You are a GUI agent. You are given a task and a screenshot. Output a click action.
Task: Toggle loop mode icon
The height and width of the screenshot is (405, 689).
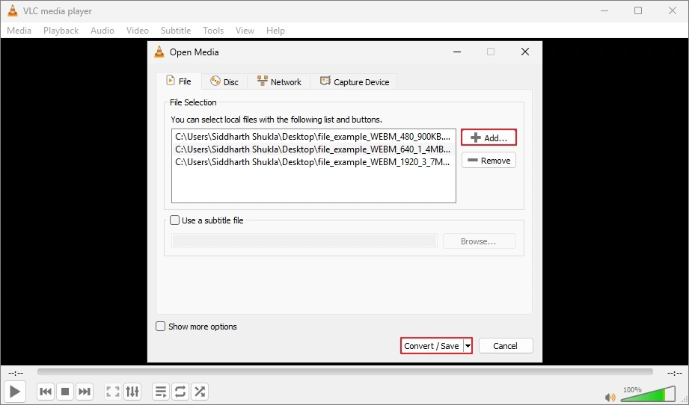coord(180,392)
